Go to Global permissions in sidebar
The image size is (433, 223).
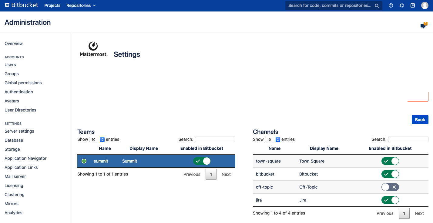coord(23,83)
